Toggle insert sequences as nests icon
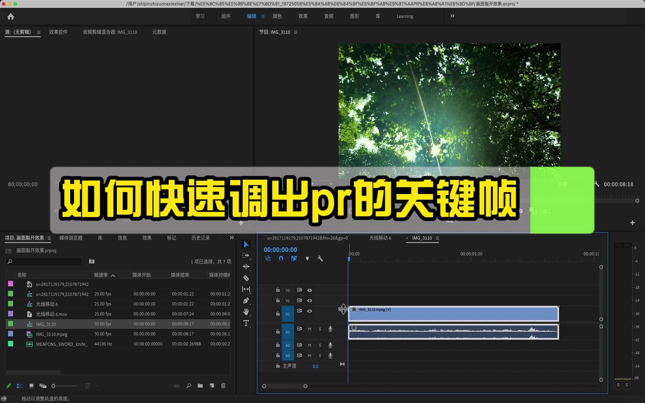 click(268, 258)
